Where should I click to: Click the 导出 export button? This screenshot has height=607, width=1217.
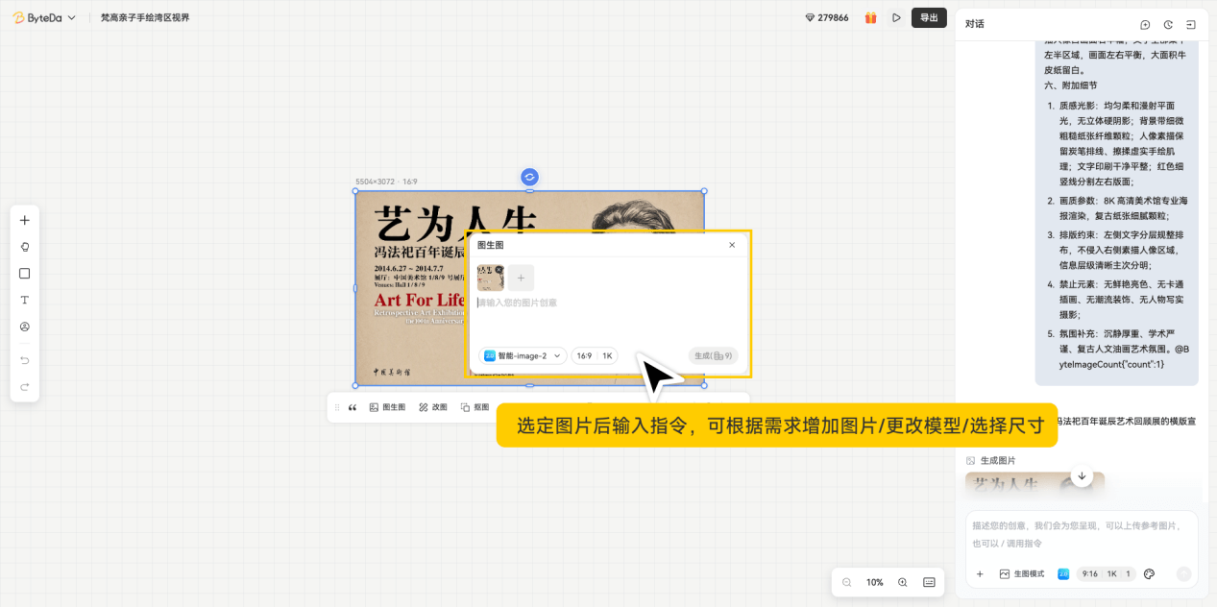[x=929, y=17]
